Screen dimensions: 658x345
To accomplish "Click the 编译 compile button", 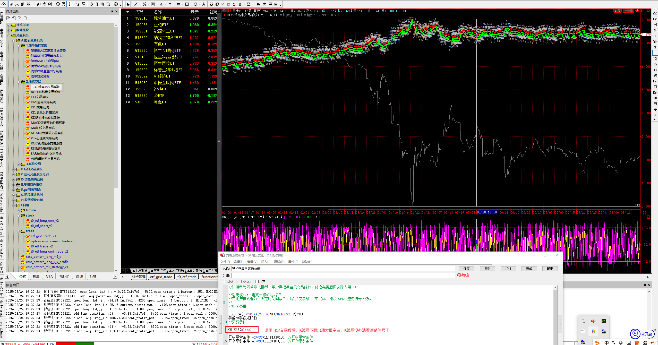I will tap(529, 269).
